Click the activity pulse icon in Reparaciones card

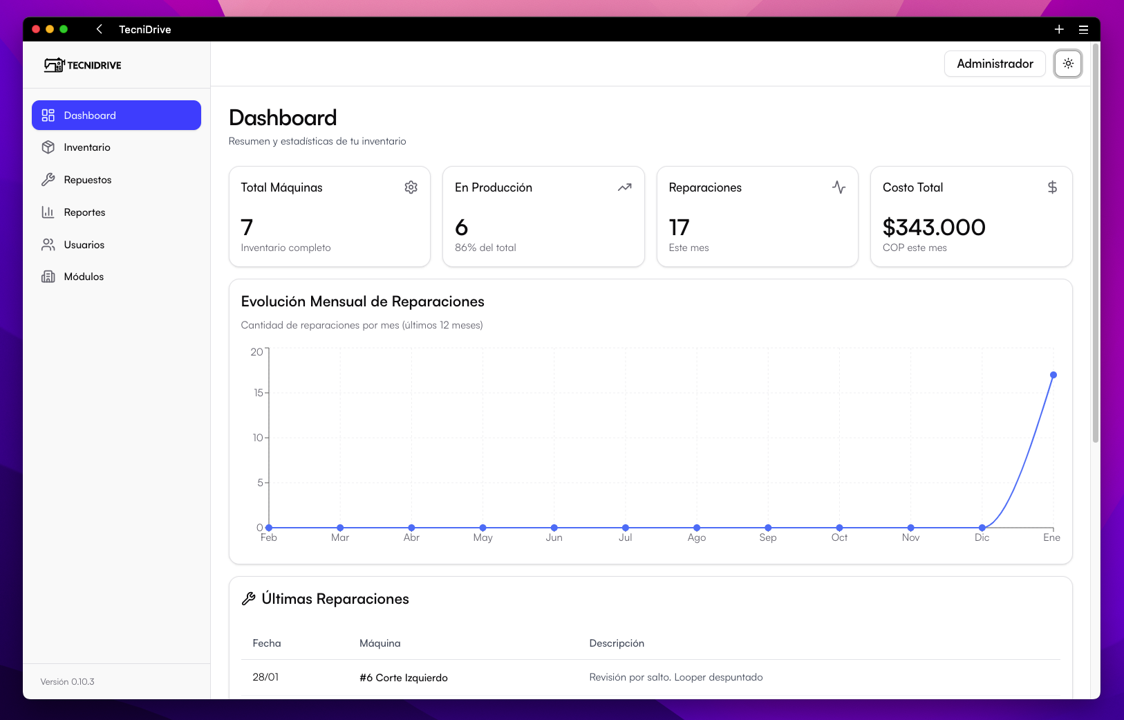(x=839, y=187)
